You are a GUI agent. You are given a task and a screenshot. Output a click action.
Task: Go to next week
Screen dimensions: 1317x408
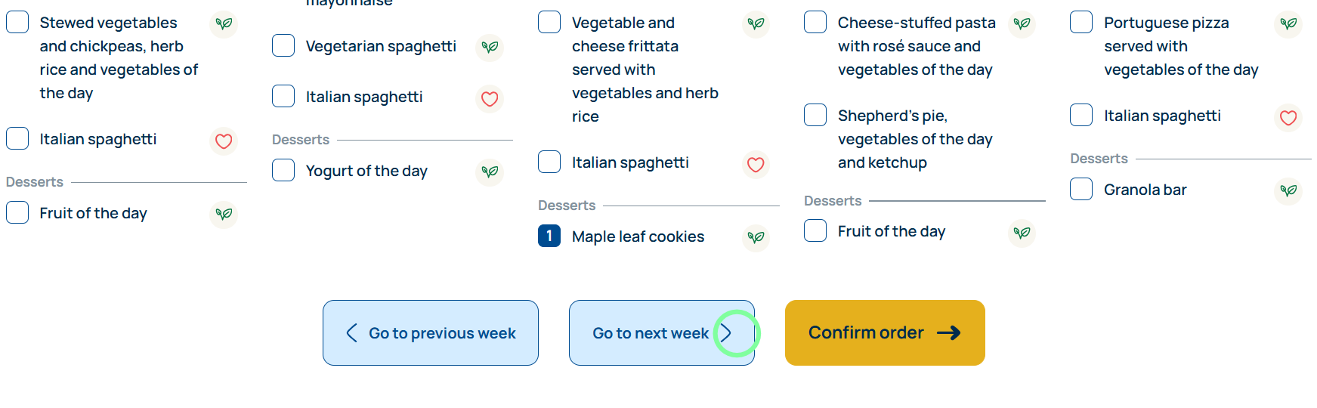661,333
